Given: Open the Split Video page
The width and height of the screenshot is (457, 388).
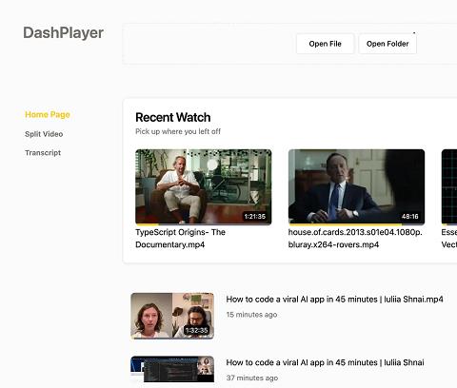Looking at the screenshot, I should 44,134.
